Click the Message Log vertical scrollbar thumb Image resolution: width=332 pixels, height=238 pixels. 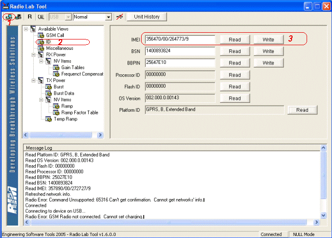[323, 175]
